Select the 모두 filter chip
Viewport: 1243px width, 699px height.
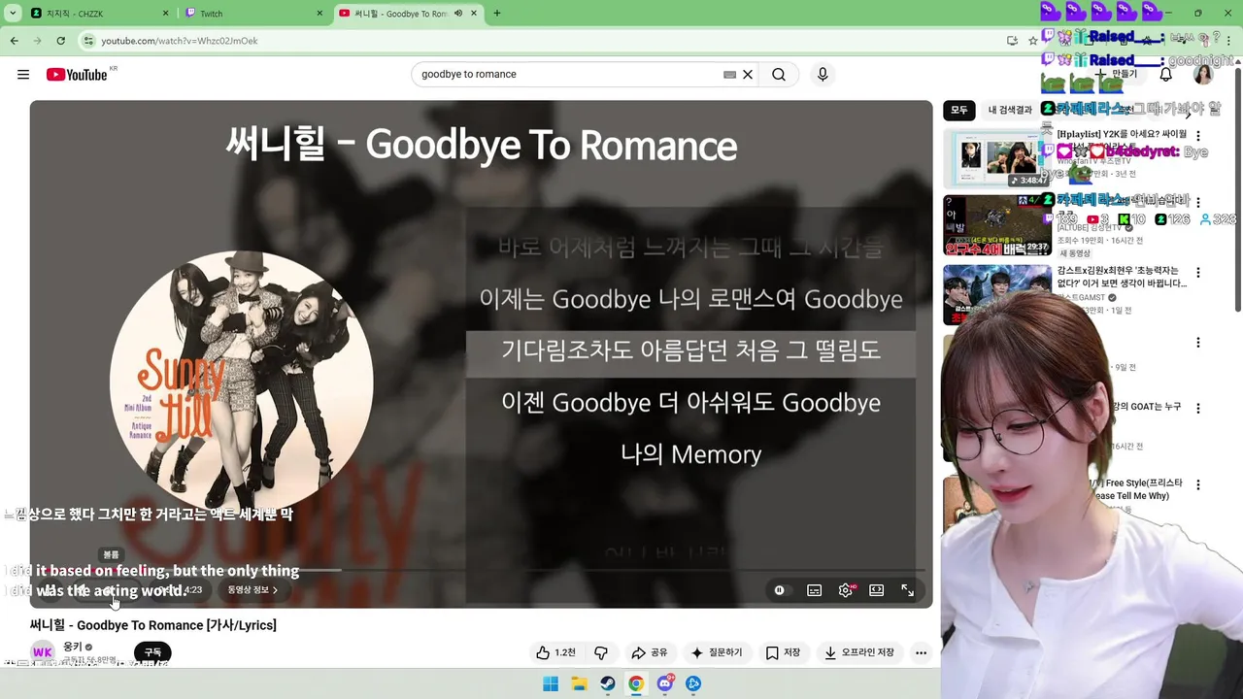pos(959,110)
